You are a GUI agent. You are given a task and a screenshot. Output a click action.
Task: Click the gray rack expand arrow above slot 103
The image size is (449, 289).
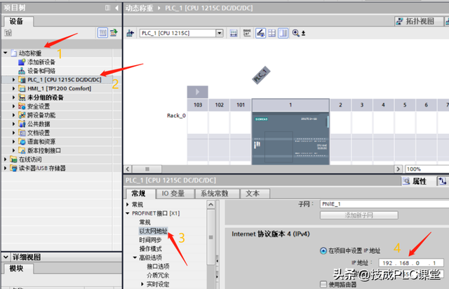click(x=198, y=92)
